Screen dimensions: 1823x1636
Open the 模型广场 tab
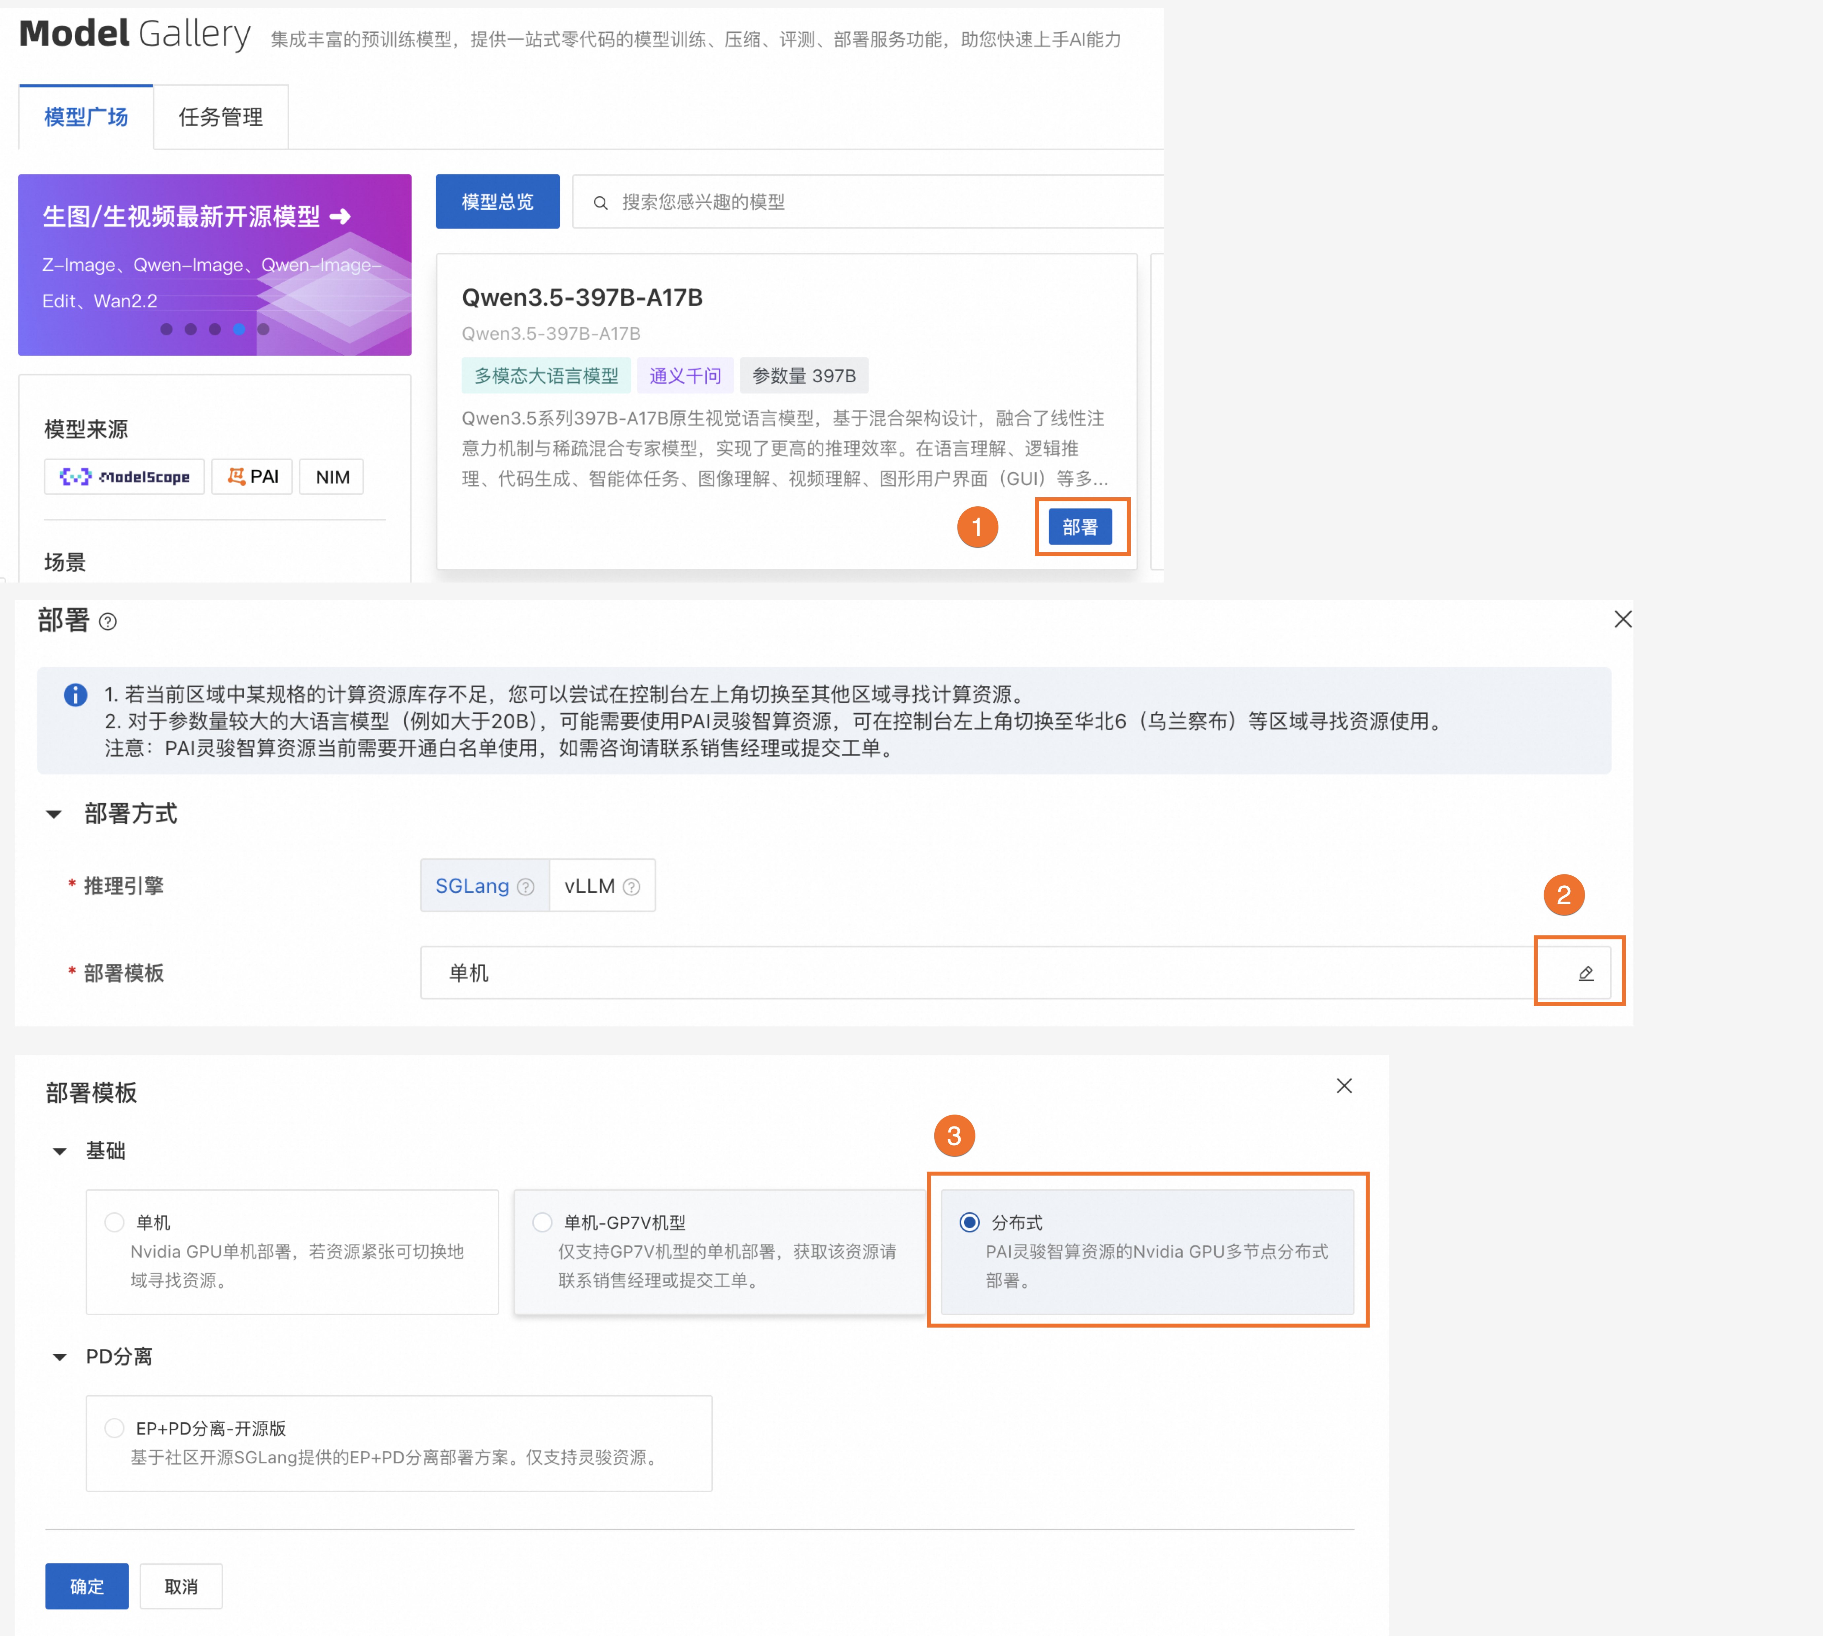point(86,117)
